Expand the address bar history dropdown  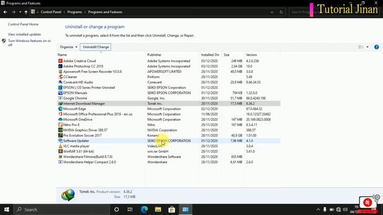click(x=272, y=12)
